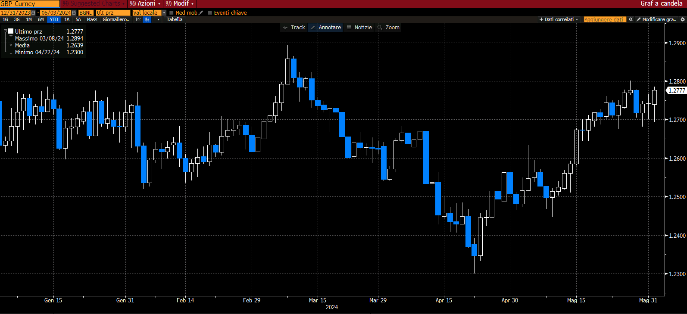
Task: Click the 1.2300 price axis label
Action: coord(677,274)
